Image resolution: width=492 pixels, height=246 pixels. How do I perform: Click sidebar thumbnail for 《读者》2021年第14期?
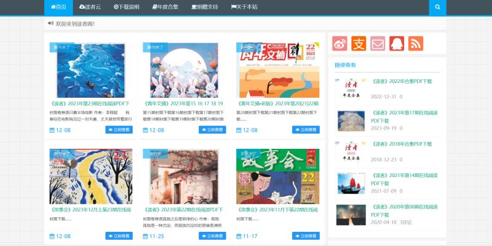pyautogui.click(x=351, y=183)
